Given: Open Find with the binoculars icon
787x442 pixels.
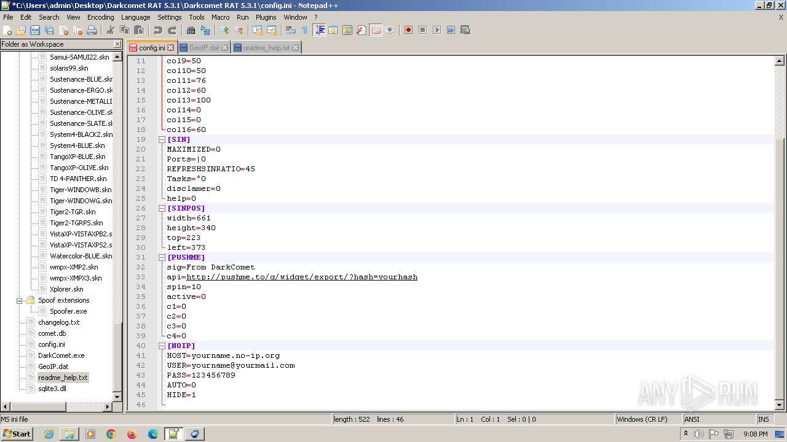Looking at the screenshot, I should pos(191,30).
